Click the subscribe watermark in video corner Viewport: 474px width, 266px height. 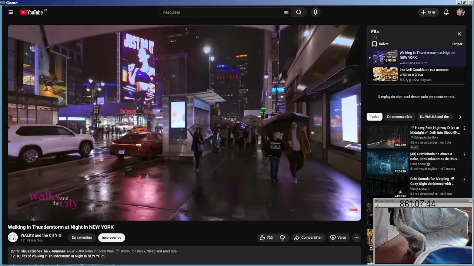click(353, 210)
